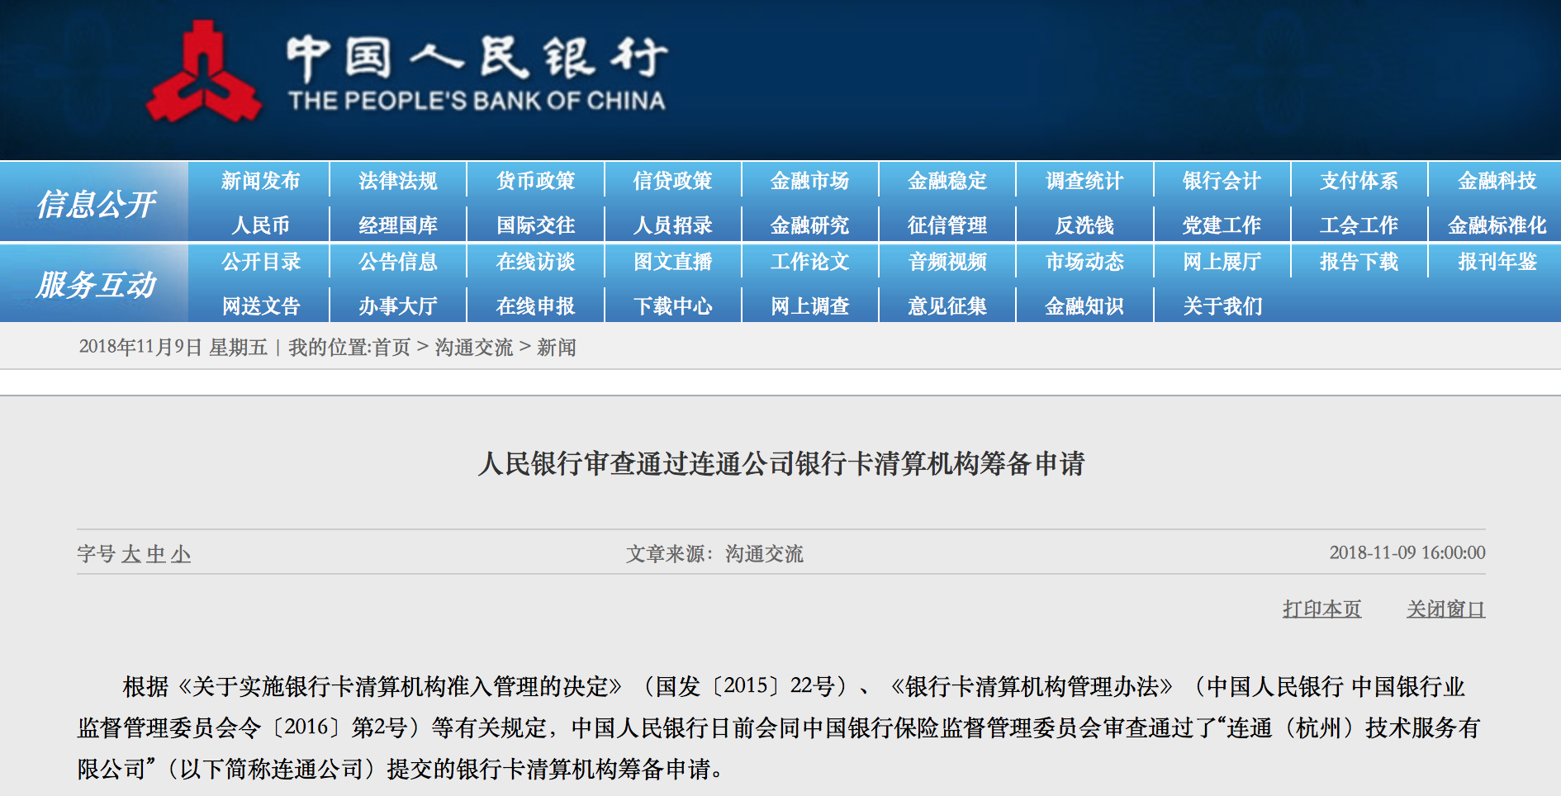Go to 反洗钱 section

(x=1084, y=225)
